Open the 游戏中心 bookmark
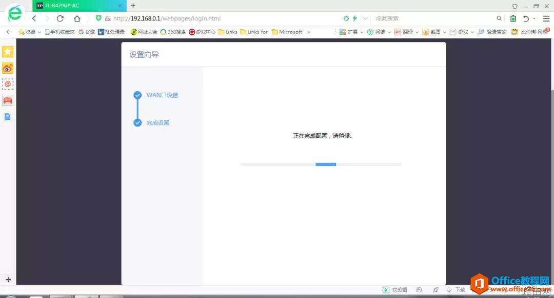 (202, 32)
